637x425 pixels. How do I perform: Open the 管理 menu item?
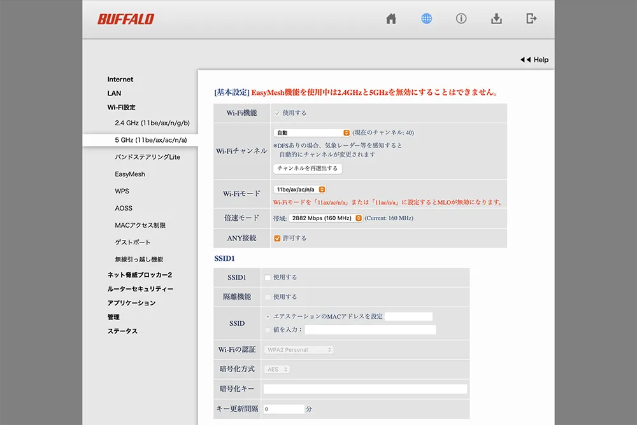(x=113, y=317)
